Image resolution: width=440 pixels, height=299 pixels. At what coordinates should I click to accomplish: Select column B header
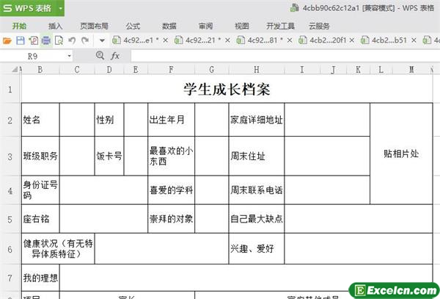(40, 69)
